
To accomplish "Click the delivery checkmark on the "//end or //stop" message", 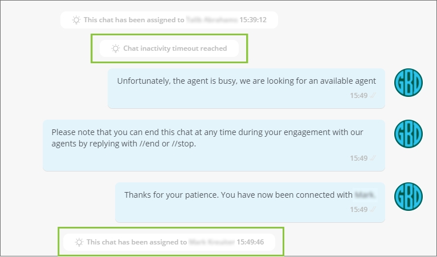I will pyautogui.click(x=373, y=158).
